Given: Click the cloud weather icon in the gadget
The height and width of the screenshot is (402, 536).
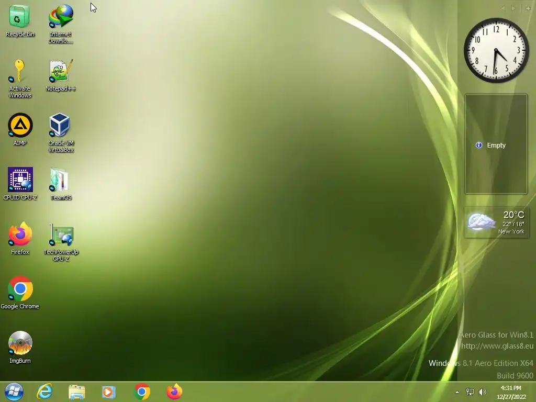Looking at the screenshot, I should tap(481, 221).
